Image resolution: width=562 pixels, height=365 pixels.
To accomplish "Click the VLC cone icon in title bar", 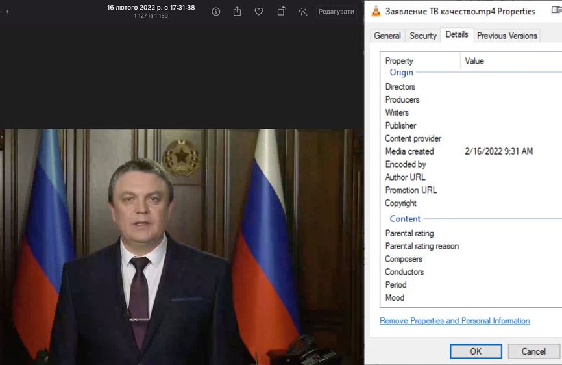I will click(376, 11).
